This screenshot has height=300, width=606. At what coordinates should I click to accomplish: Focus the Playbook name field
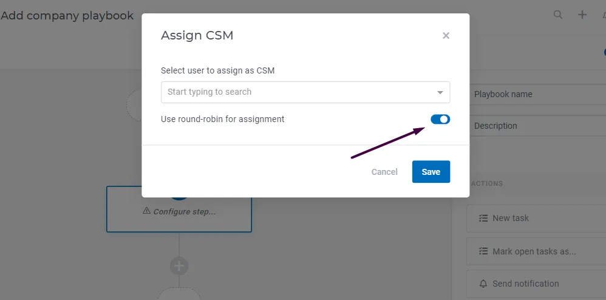click(x=538, y=94)
